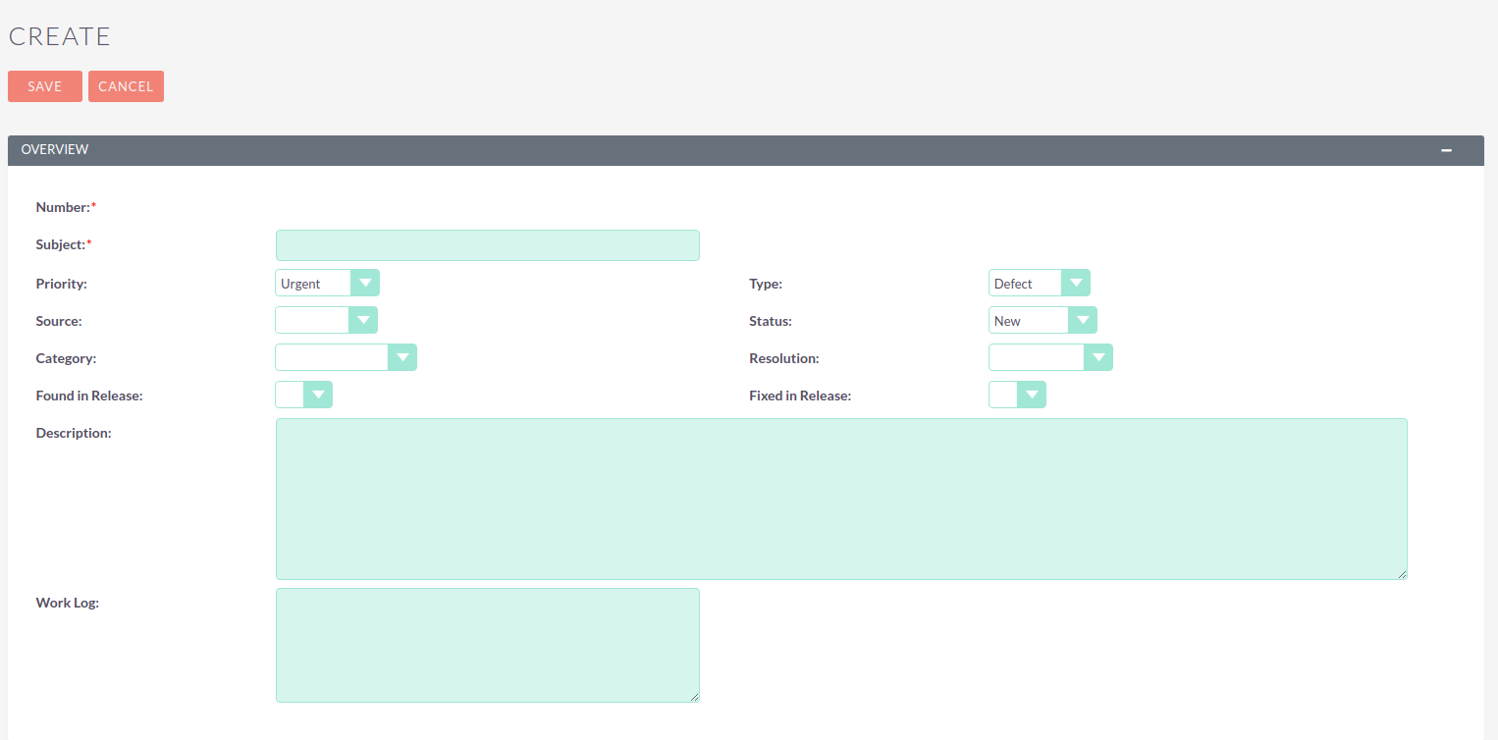Collapse the Overview panel with minus icon
Image resolution: width=1498 pixels, height=740 pixels.
click(x=1446, y=150)
